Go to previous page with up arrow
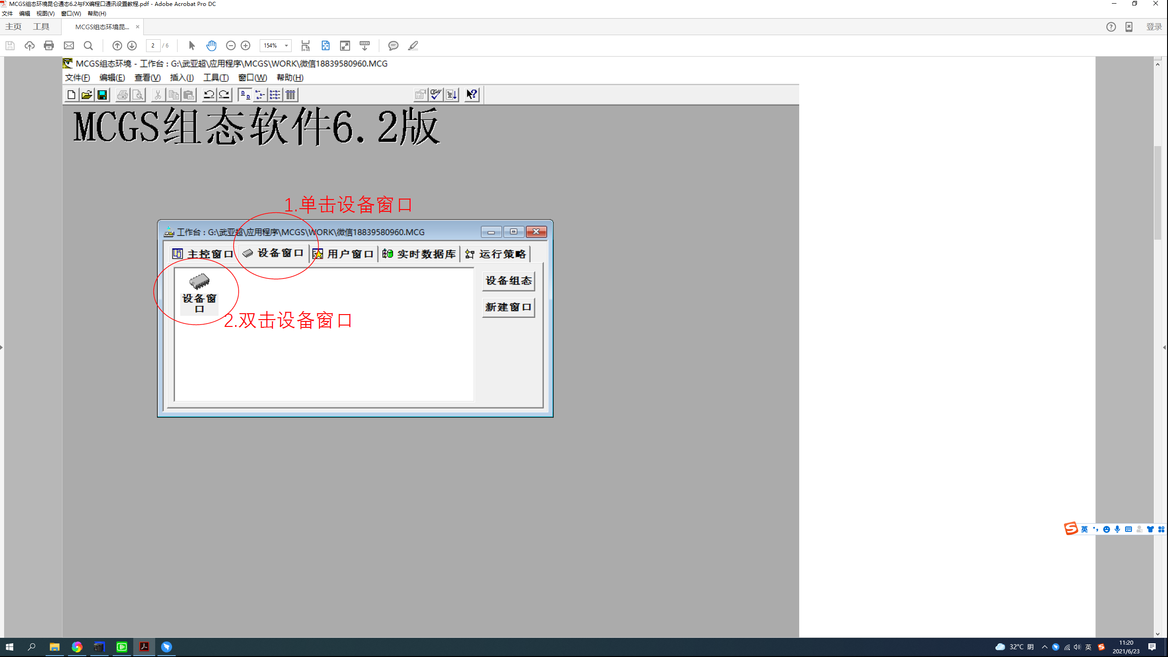 click(117, 46)
